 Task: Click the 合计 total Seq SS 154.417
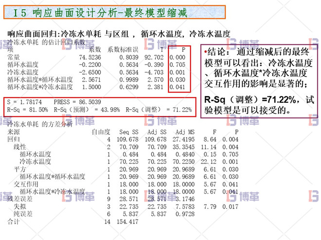coord(128,221)
